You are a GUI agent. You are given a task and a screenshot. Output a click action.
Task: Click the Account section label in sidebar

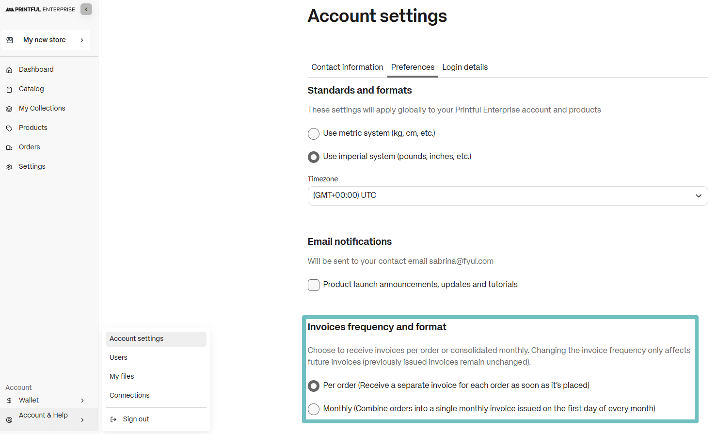[x=18, y=387]
